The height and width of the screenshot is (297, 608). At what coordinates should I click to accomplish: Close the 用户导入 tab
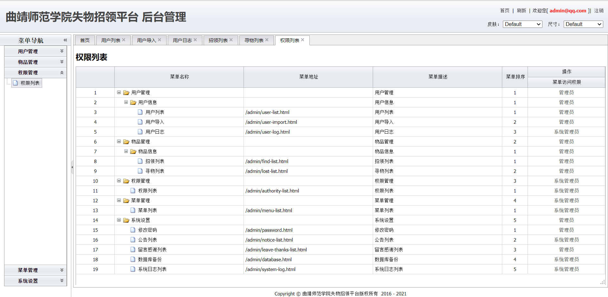(x=160, y=40)
